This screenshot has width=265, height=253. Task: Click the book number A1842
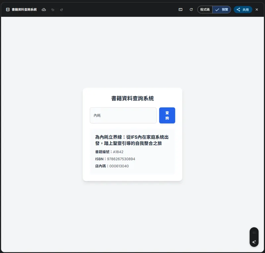[x=118, y=152]
